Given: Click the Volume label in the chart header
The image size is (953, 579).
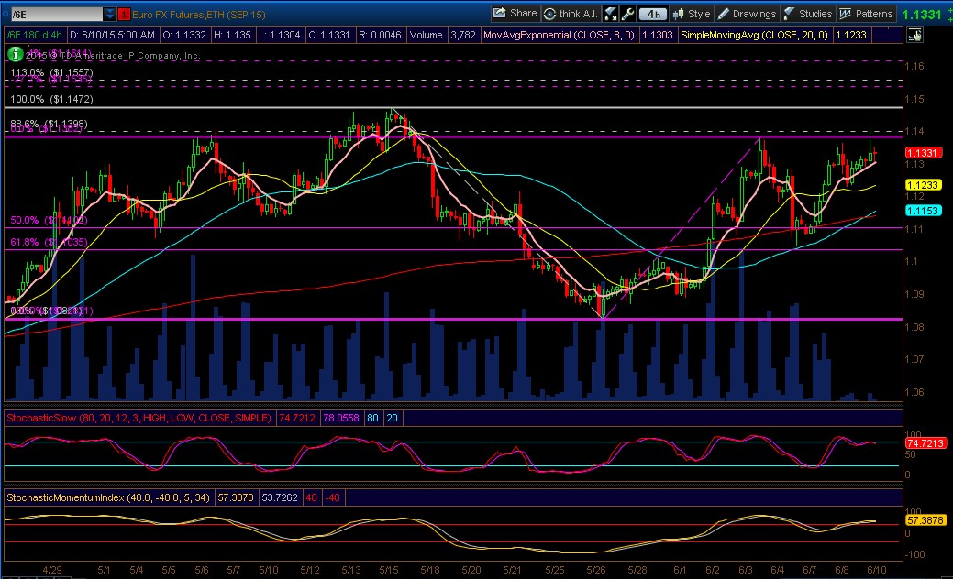Looking at the screenshot, I should [426, 35].
